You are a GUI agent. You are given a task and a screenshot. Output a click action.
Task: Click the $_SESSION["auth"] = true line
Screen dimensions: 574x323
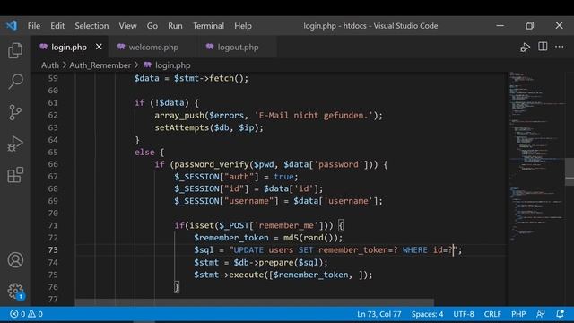tap(236, 177)
